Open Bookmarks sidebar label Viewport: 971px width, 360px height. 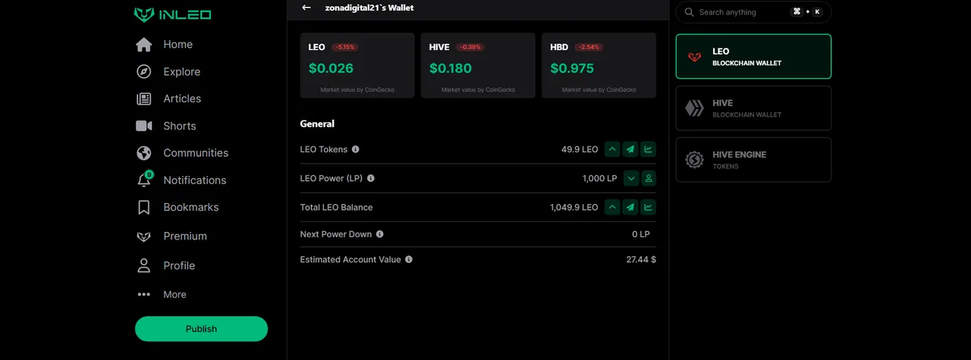point(191,207)
